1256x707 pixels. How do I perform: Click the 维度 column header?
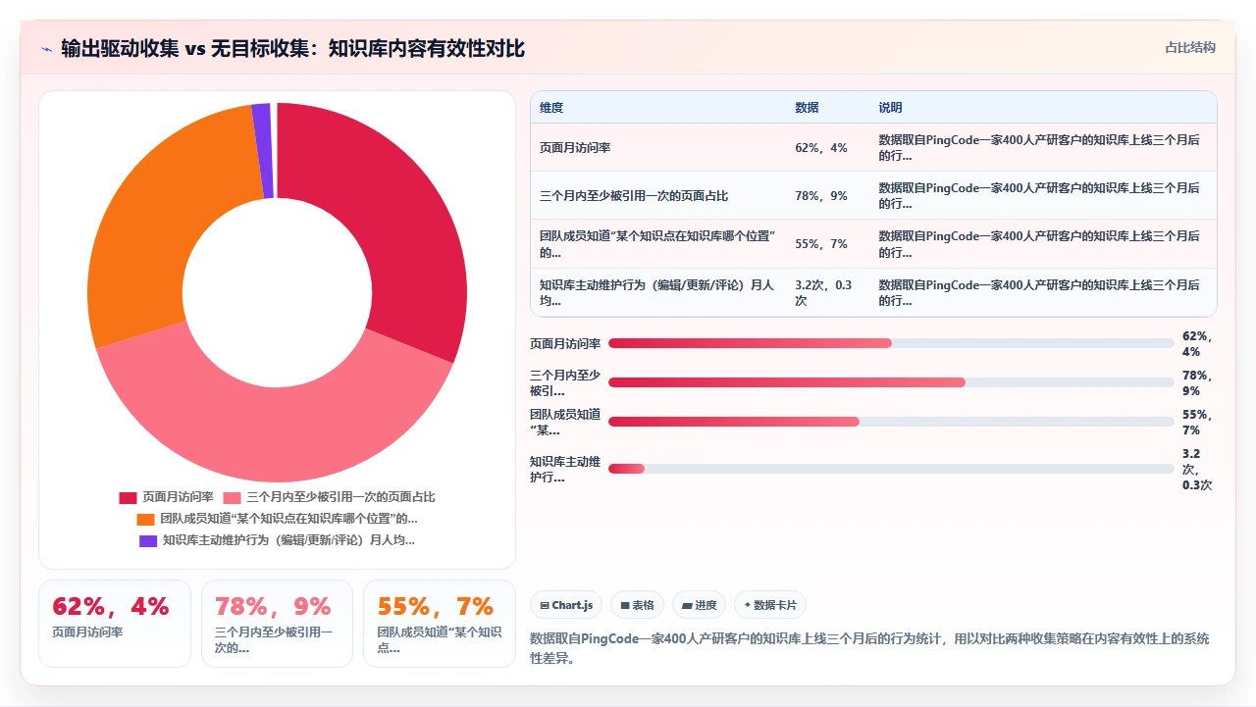click(551, 108)
